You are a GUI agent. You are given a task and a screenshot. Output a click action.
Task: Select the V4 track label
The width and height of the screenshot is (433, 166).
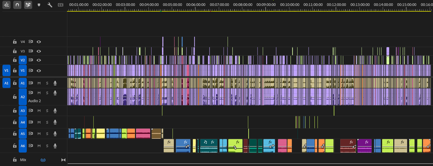(23, 41)
